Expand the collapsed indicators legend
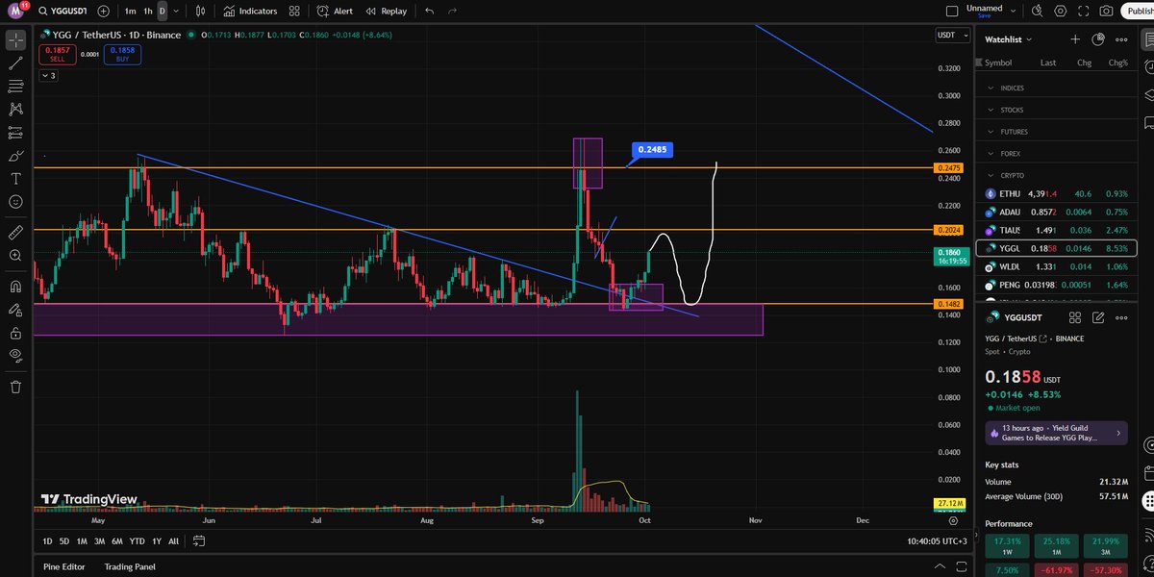 coord(48,76)
